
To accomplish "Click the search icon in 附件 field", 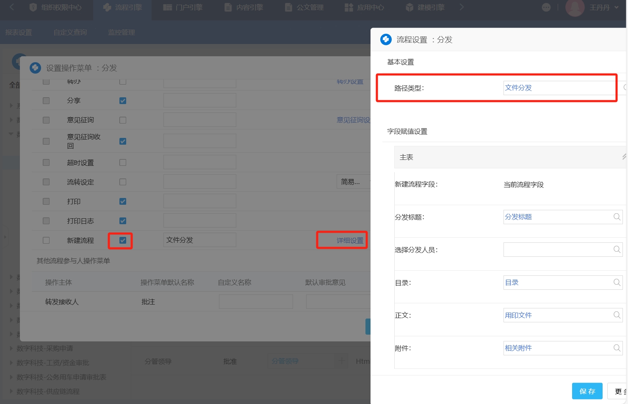I will click(x=617, y=348).
